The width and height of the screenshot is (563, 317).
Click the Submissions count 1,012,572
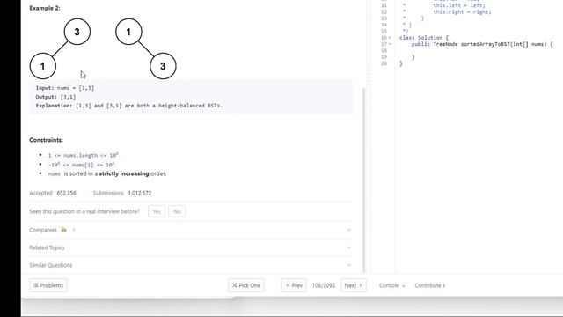[x=140, y=193]
